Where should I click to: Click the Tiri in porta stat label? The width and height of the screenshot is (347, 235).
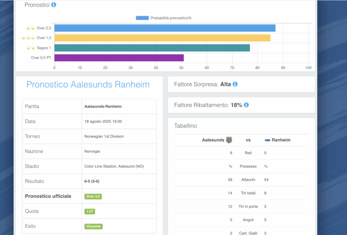click(x=248, y=207)
